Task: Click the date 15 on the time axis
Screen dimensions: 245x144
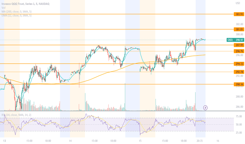Action: click(x=140, y=141)
